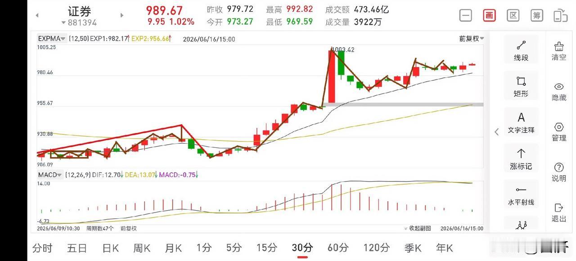
Task: Click the 2026/06/09/10:30 start date label
Action: pyautogui.click(x=58, y=228)
